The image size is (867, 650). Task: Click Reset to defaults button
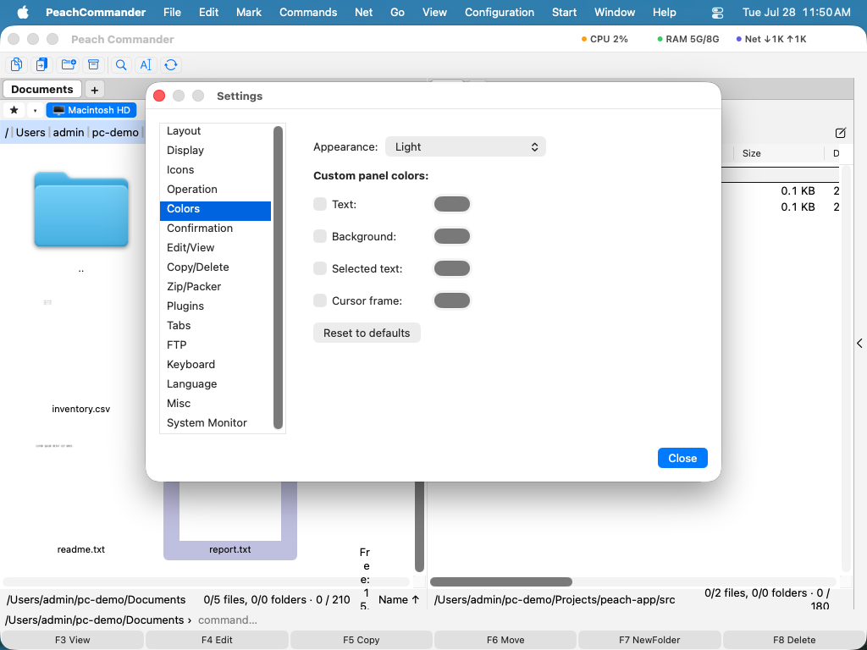pyautogui.click(x=367, y=333)
